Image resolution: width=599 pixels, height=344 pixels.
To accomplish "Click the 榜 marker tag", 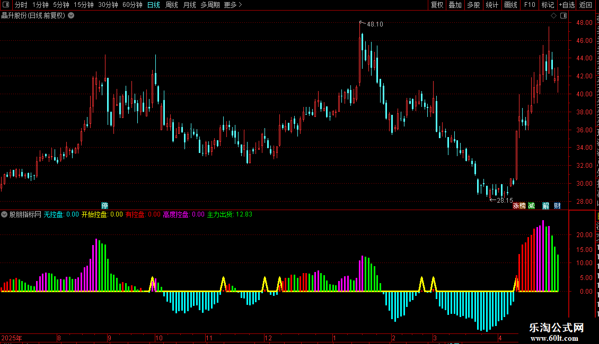I will (x=522, y=206).
